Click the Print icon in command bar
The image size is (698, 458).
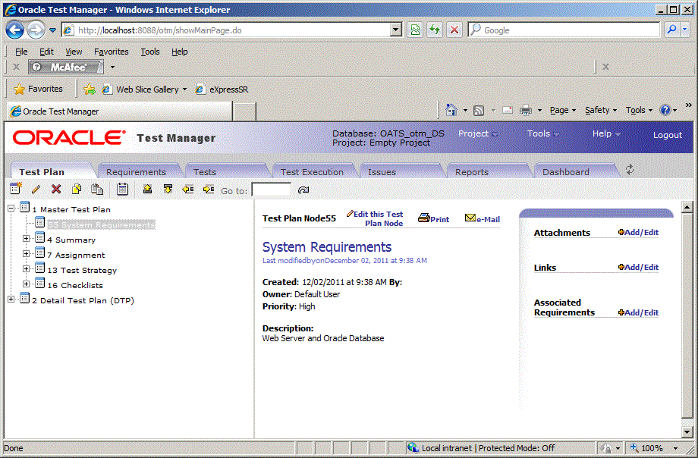click(526, 110)
